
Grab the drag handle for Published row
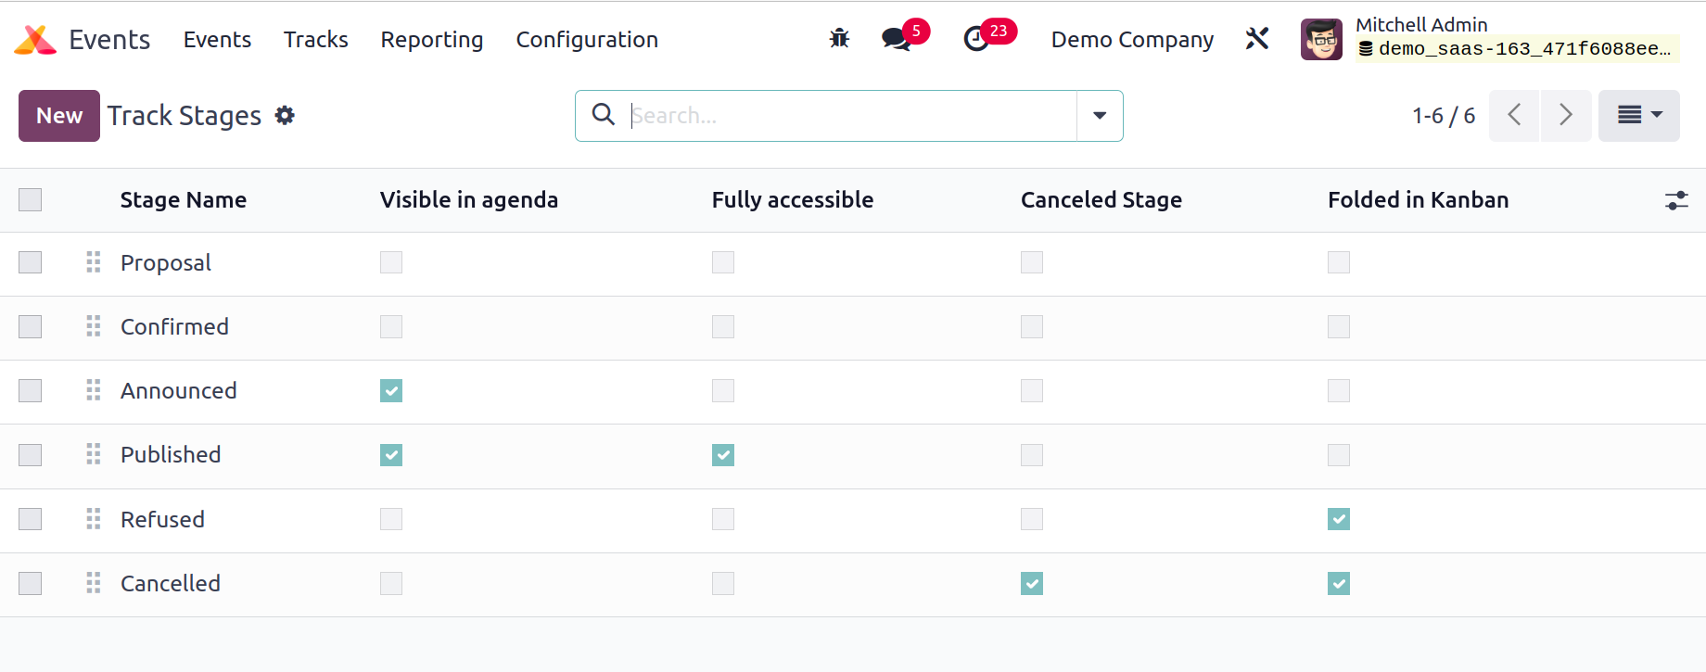(x=94, y=454)
